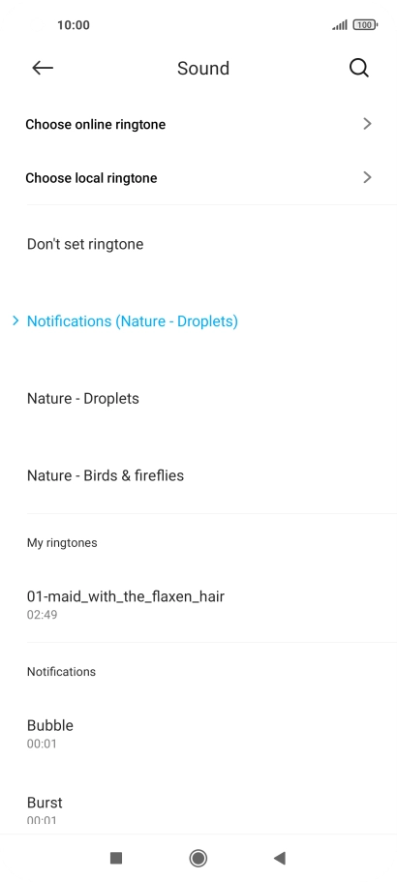
Task: Open Choose local ringtone
Action: [x=198, y=178]
